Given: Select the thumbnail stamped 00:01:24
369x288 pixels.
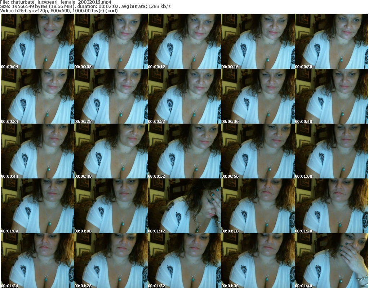Looking at the screenshot, I should (x=37, y=261).
